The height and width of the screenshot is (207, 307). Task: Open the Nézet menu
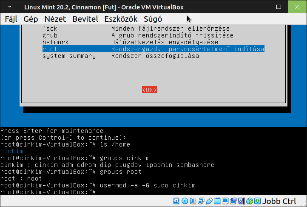tap(55, 19)
